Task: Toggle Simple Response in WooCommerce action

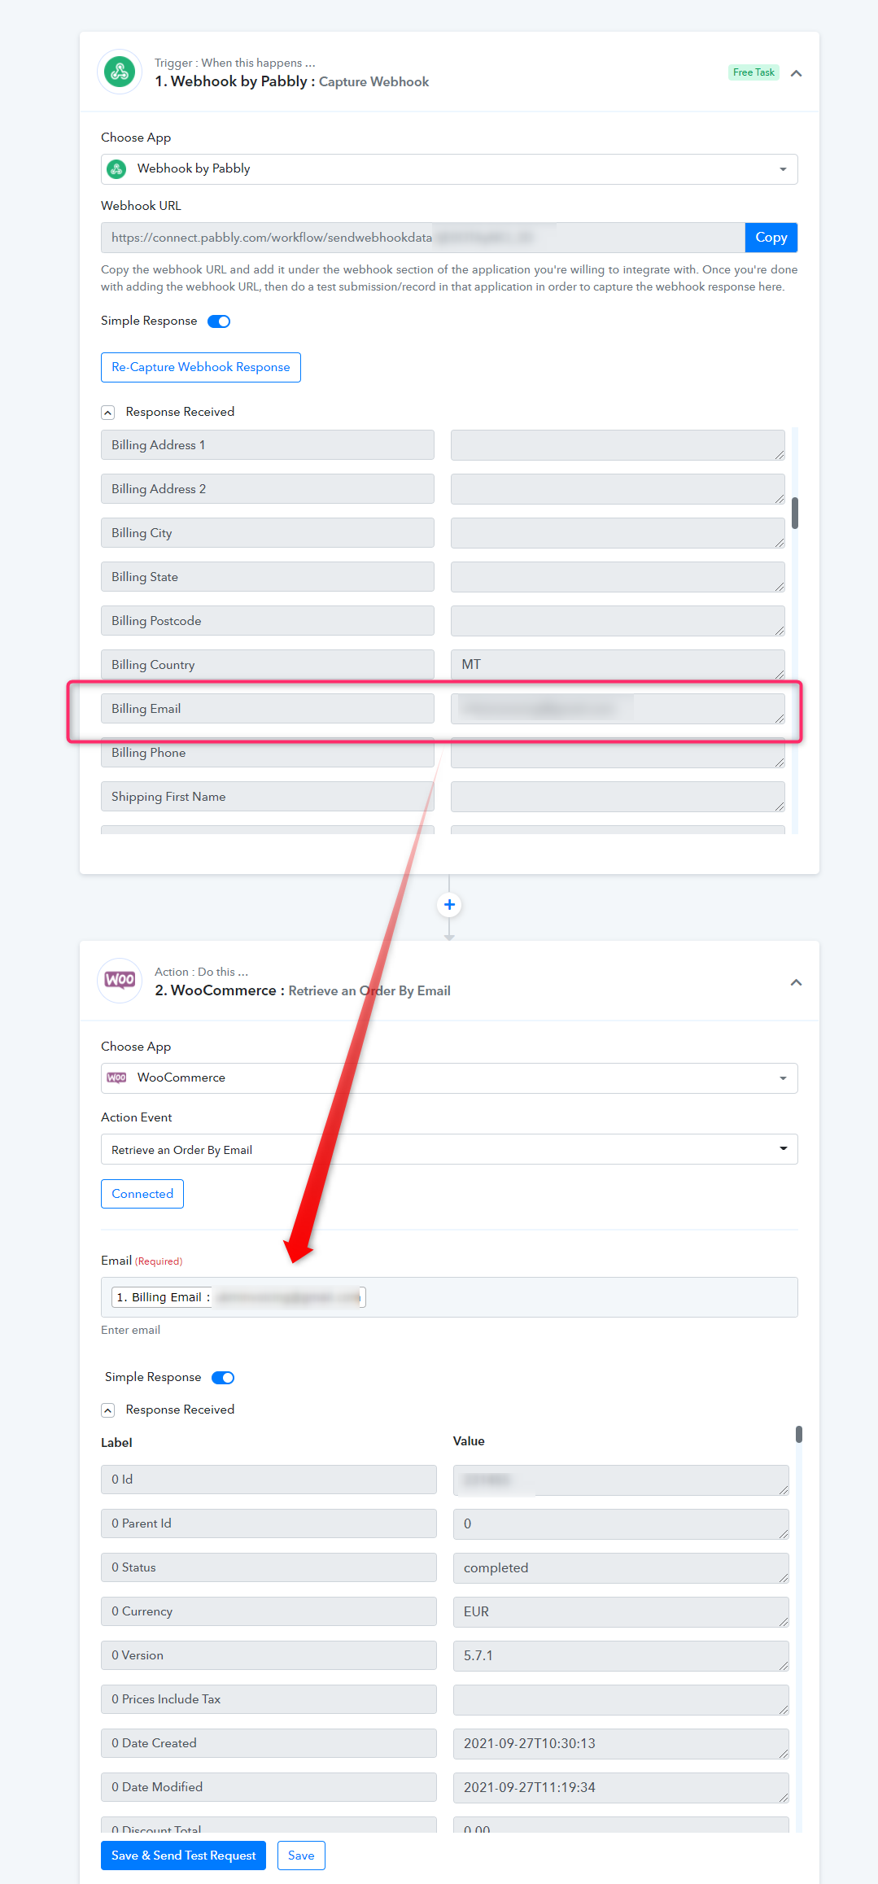Action: pyautogui.click(x=223, y=1378)
